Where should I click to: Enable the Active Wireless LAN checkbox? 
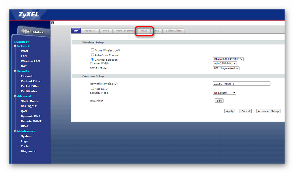point(92,50)
